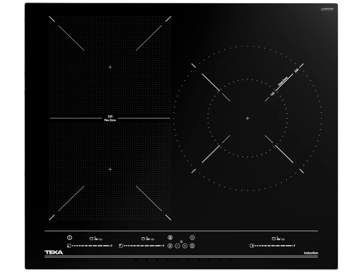Tap the round icon left of the minus button

[170, 246]
